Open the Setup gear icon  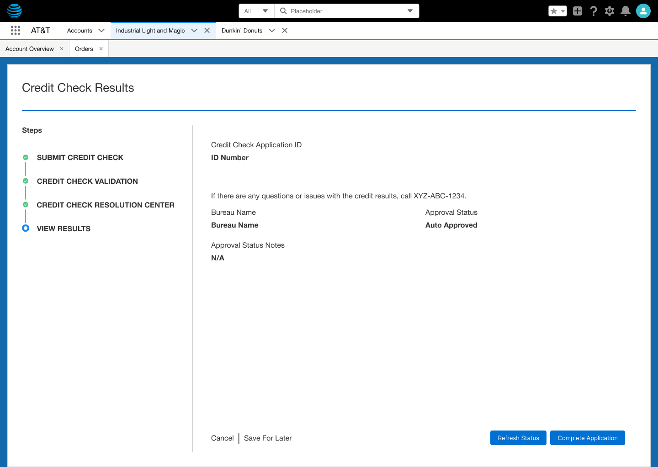click(609, 10)
